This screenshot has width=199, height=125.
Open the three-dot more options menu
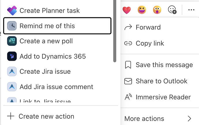point(191,10)
